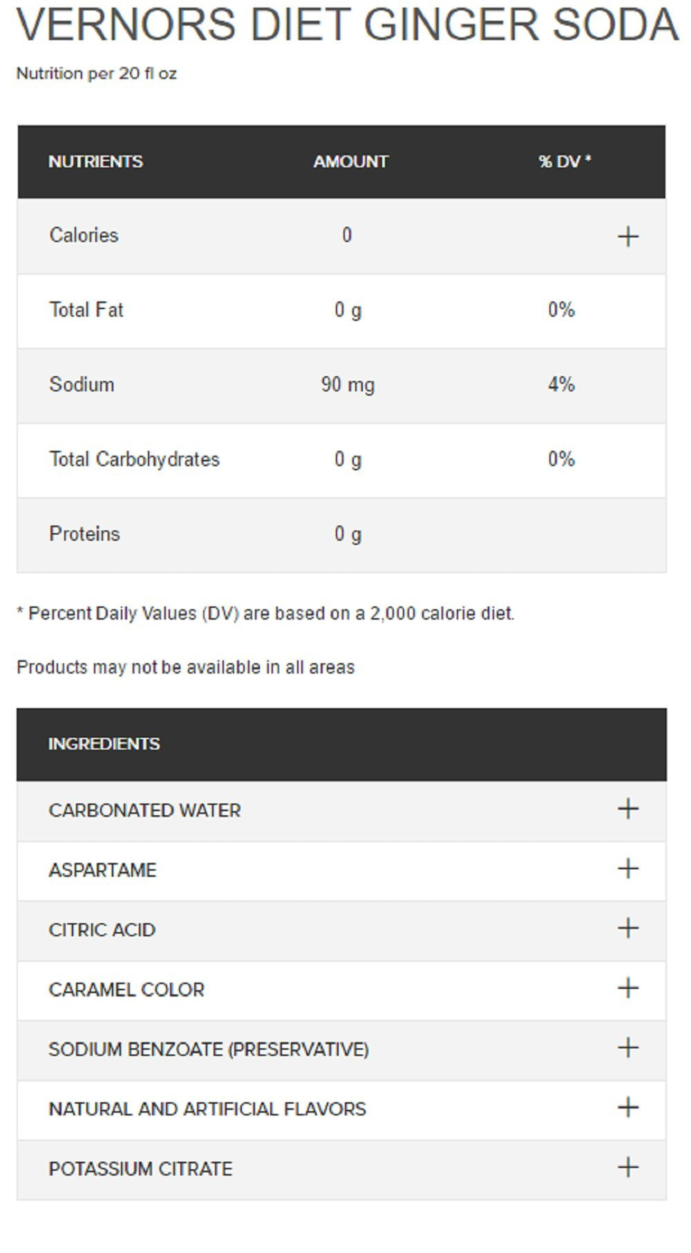Screen dimensions: 691x1253
Task: Click the Amount column header
Action: click(350, 161)
